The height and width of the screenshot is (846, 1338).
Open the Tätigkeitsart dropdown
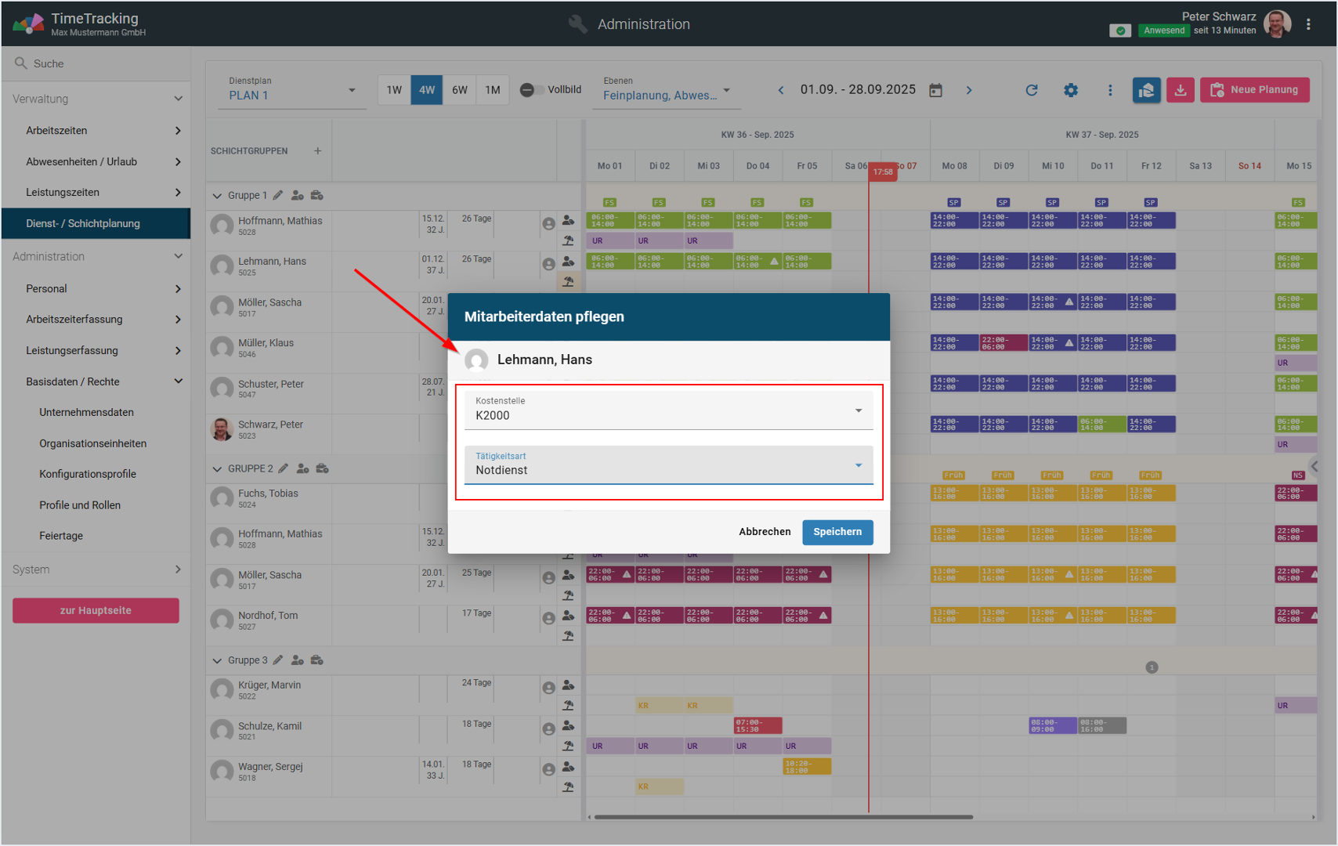668,465
